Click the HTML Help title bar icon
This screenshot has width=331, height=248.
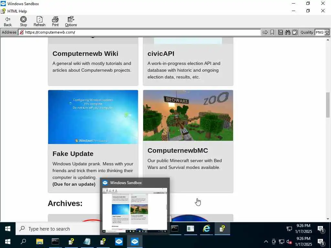3,11
